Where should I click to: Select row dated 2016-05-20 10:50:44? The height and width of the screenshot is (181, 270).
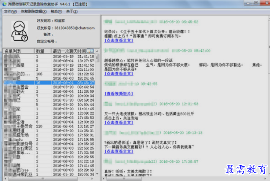point(49,105)
